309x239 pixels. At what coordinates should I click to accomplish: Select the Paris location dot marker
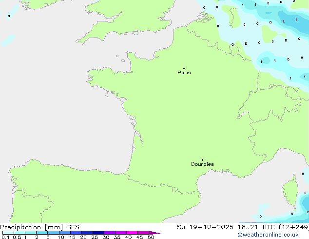point(184,68)
